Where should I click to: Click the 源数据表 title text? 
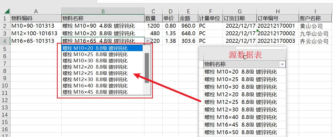pos(245,55)
